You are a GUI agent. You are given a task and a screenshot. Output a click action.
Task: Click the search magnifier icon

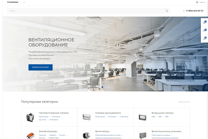[167, 11]
